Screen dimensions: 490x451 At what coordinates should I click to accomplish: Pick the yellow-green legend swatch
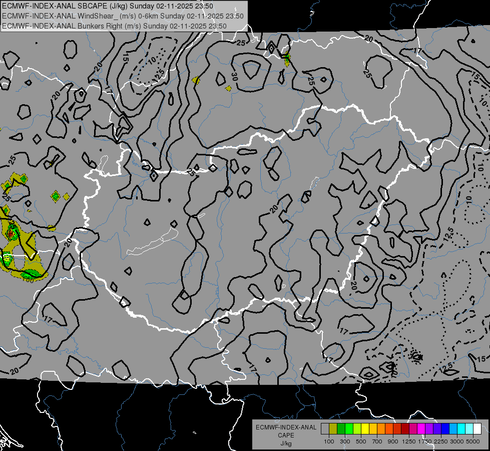click(357, 428)
